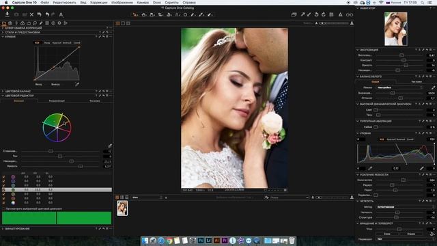Open the Файл menu

[44, 2]
